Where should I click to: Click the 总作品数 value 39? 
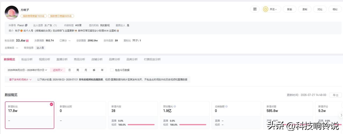pos(116,41)
